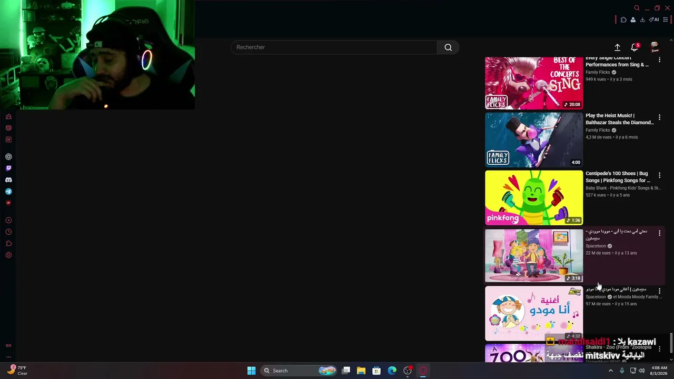Open options for Centipede's 100 Shoes video
This screenshot has height=379, width=674.
click(x=659, y=175)
